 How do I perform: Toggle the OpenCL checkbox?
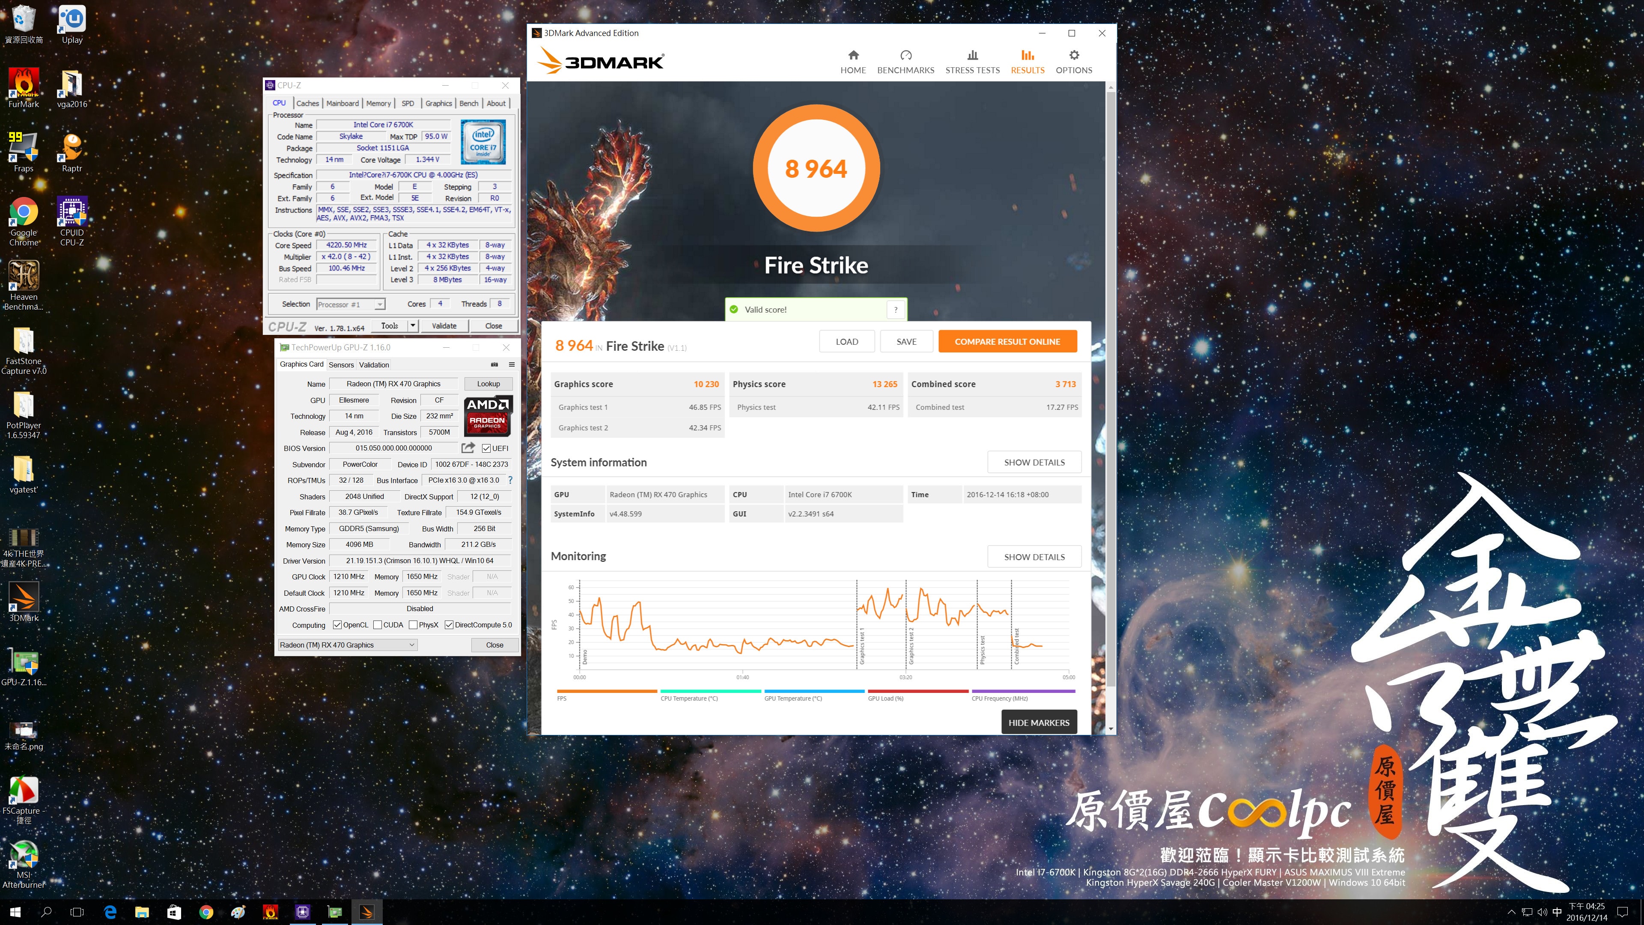point(337,625)
